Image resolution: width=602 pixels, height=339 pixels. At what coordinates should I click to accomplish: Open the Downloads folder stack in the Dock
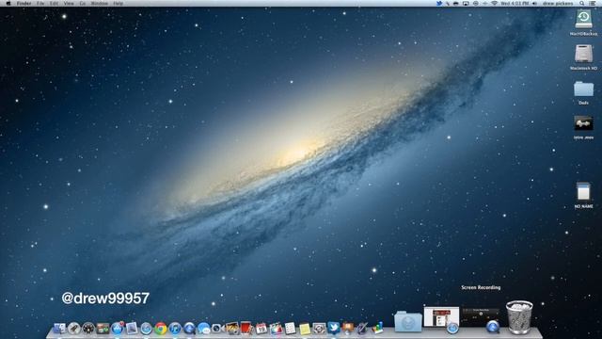(407, 321)
